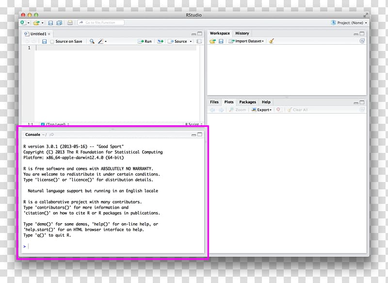
Task: Switch to the Workspace tab
Action: pos(220,33)
